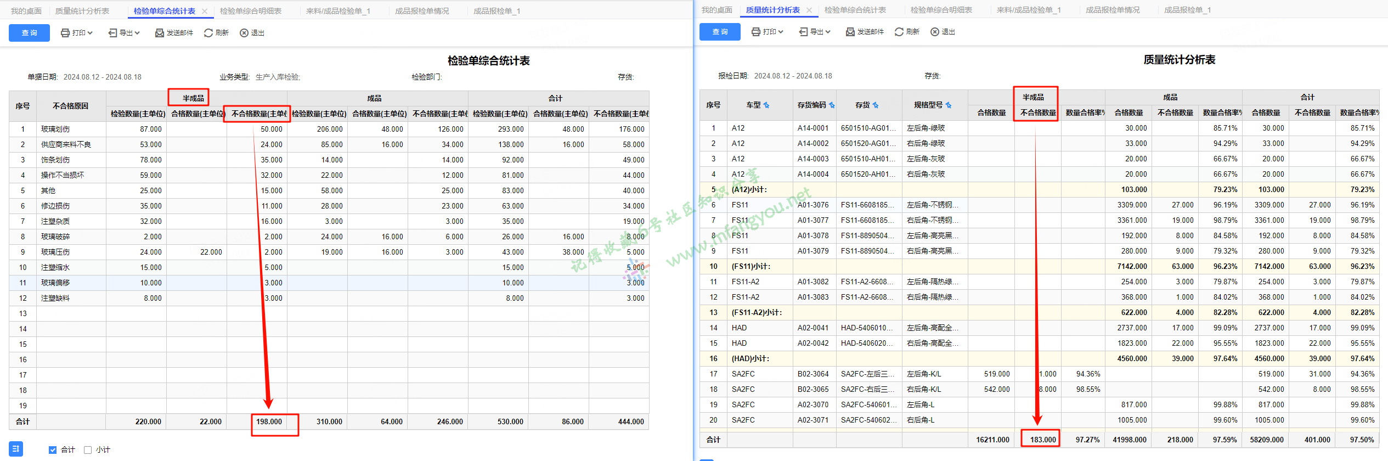Go to 我的桌面 tab in right window

pos(716,10)
